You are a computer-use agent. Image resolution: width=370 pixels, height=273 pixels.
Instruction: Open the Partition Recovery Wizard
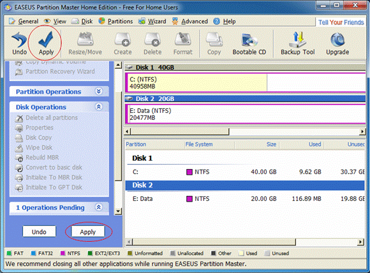tap(55, 71)
